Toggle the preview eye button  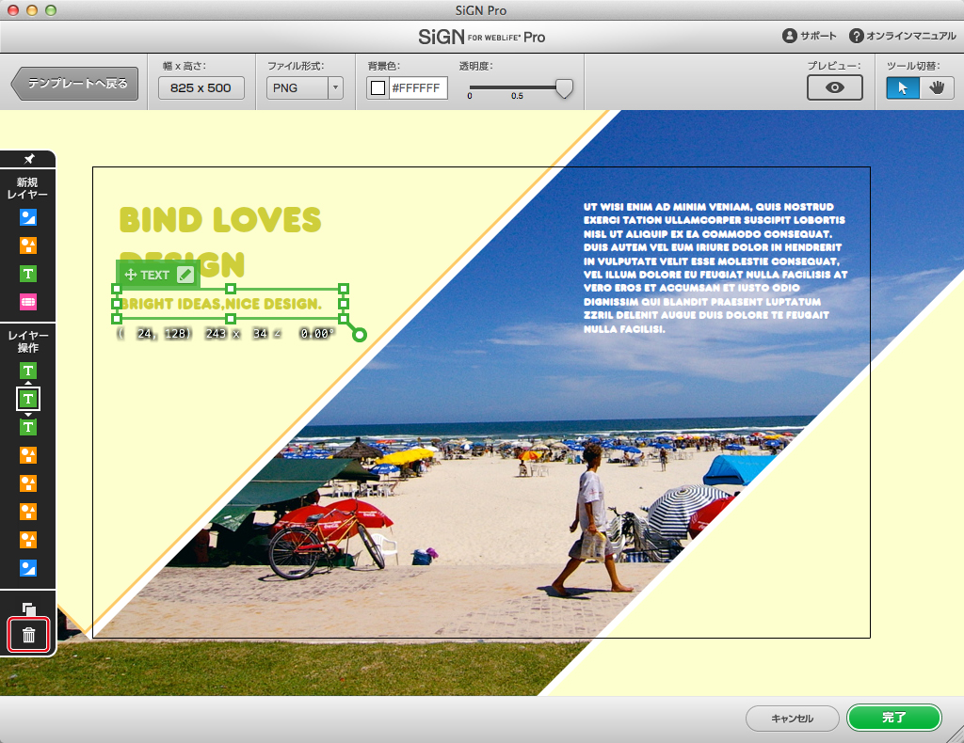pyautogui.click(x=834, y=87)
